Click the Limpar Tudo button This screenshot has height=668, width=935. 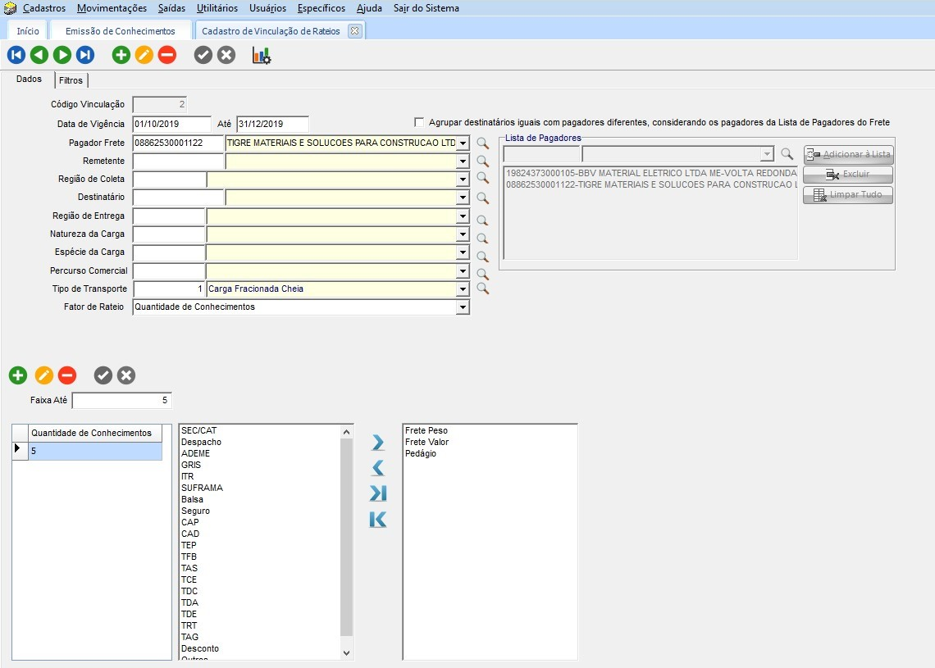pos(848,195)
